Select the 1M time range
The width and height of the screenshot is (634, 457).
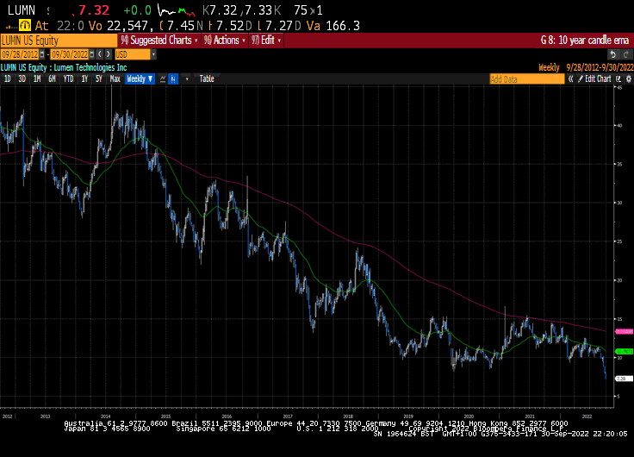click(37, 79)
